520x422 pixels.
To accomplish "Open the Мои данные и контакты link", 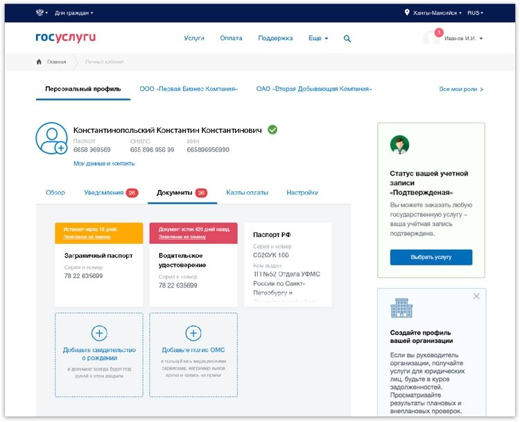I will tap(104, 164).
